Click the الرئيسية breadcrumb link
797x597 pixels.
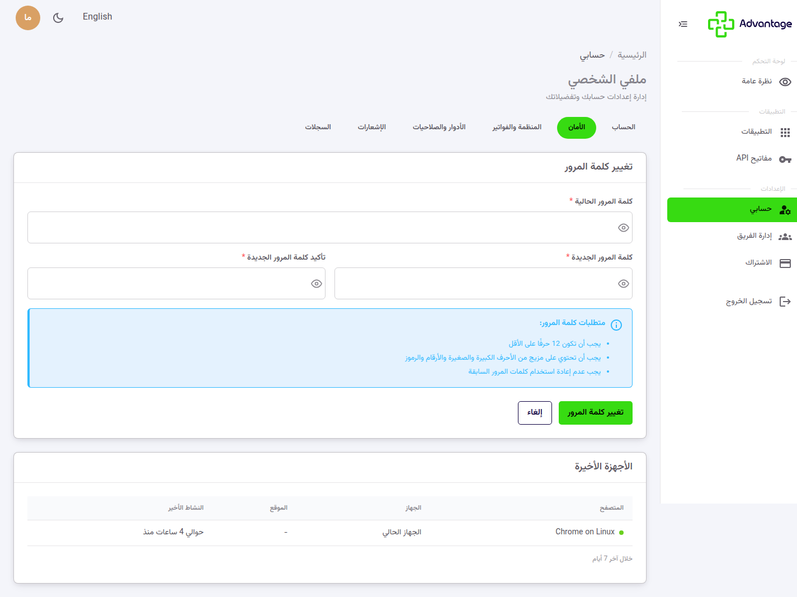coord(632,55)
